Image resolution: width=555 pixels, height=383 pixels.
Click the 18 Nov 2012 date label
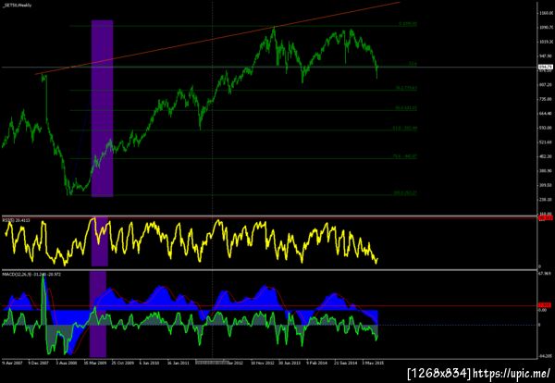click(263, 363)
